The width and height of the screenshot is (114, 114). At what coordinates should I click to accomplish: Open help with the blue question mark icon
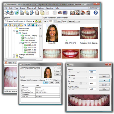[x=95, y=13]
